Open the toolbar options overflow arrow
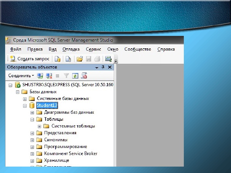The width and height of the screenshot is (231, 173). click(x=116, y=61)
